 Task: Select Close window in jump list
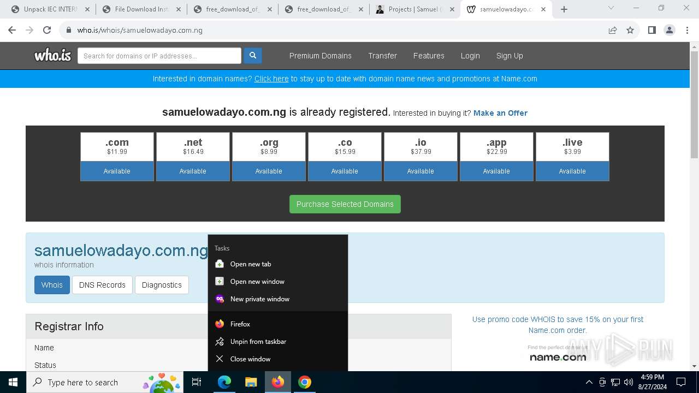(x=278, y=359)
